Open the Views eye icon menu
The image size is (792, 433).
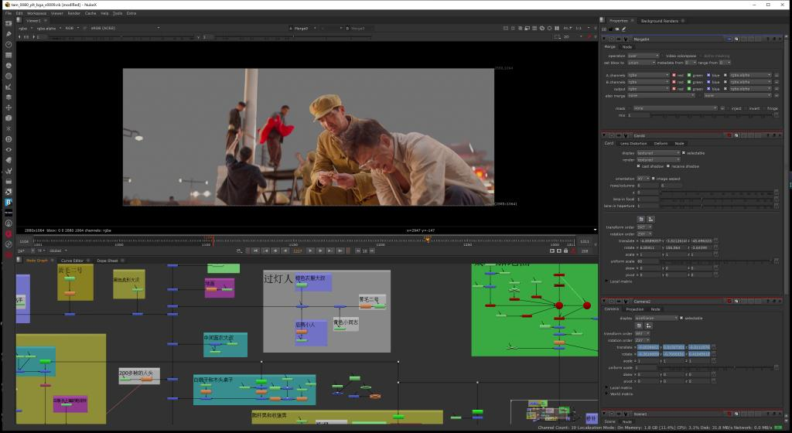tap(9, 149)
